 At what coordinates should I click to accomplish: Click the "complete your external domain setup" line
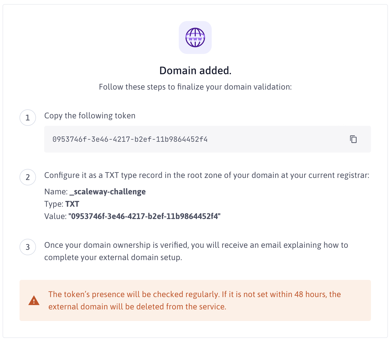click(113, 257)
